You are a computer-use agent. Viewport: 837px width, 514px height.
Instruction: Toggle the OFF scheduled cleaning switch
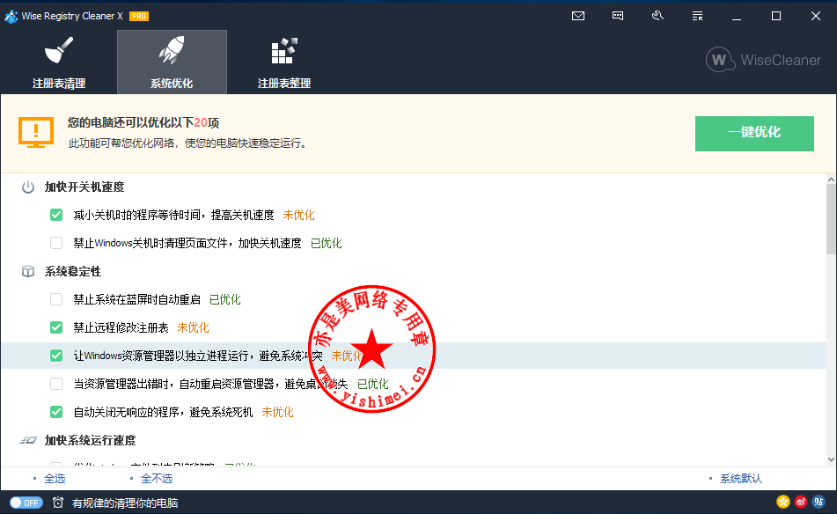[26, 503]
